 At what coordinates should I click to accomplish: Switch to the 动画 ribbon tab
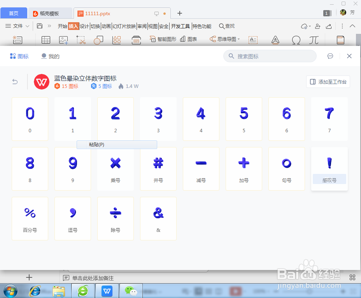tap(106, 26)
